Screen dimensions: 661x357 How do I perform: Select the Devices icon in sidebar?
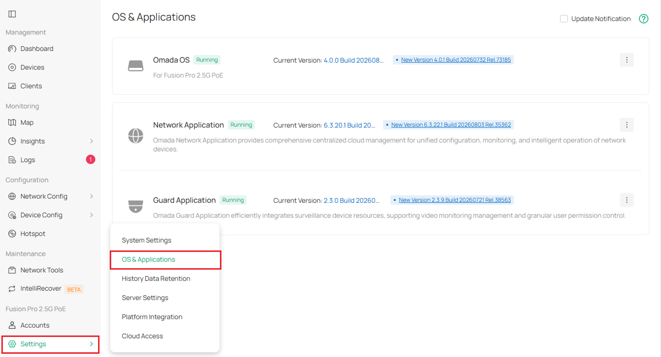pos(12,67)
